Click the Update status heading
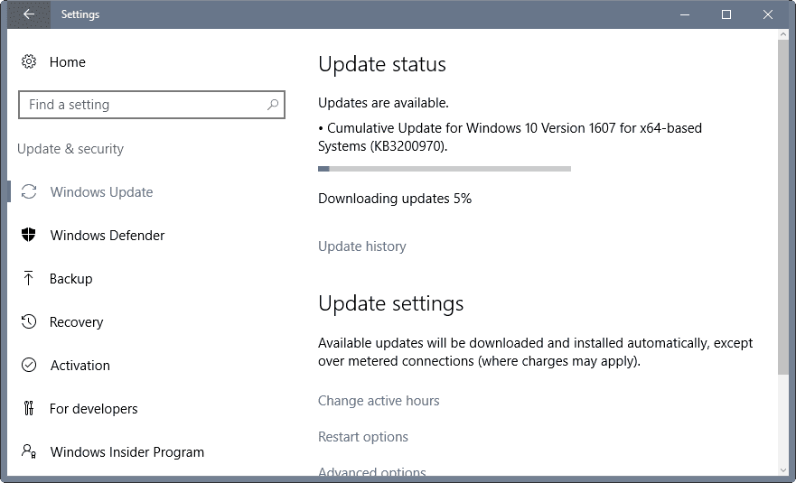This screenshot has width=796, height=483. coord(382,64)
